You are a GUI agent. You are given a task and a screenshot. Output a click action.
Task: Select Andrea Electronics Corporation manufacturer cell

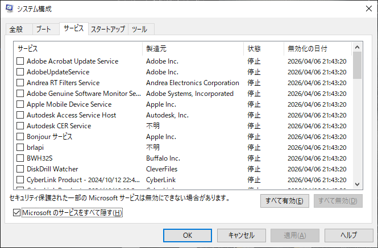point(193,83)
